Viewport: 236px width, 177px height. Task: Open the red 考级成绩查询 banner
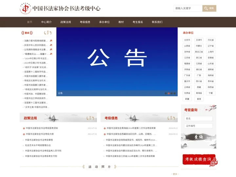tap(200, 160)
